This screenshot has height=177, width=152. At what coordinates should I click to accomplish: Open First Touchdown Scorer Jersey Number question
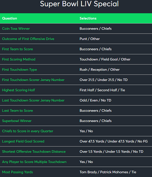pyautogui.click(x=33, y=80)
